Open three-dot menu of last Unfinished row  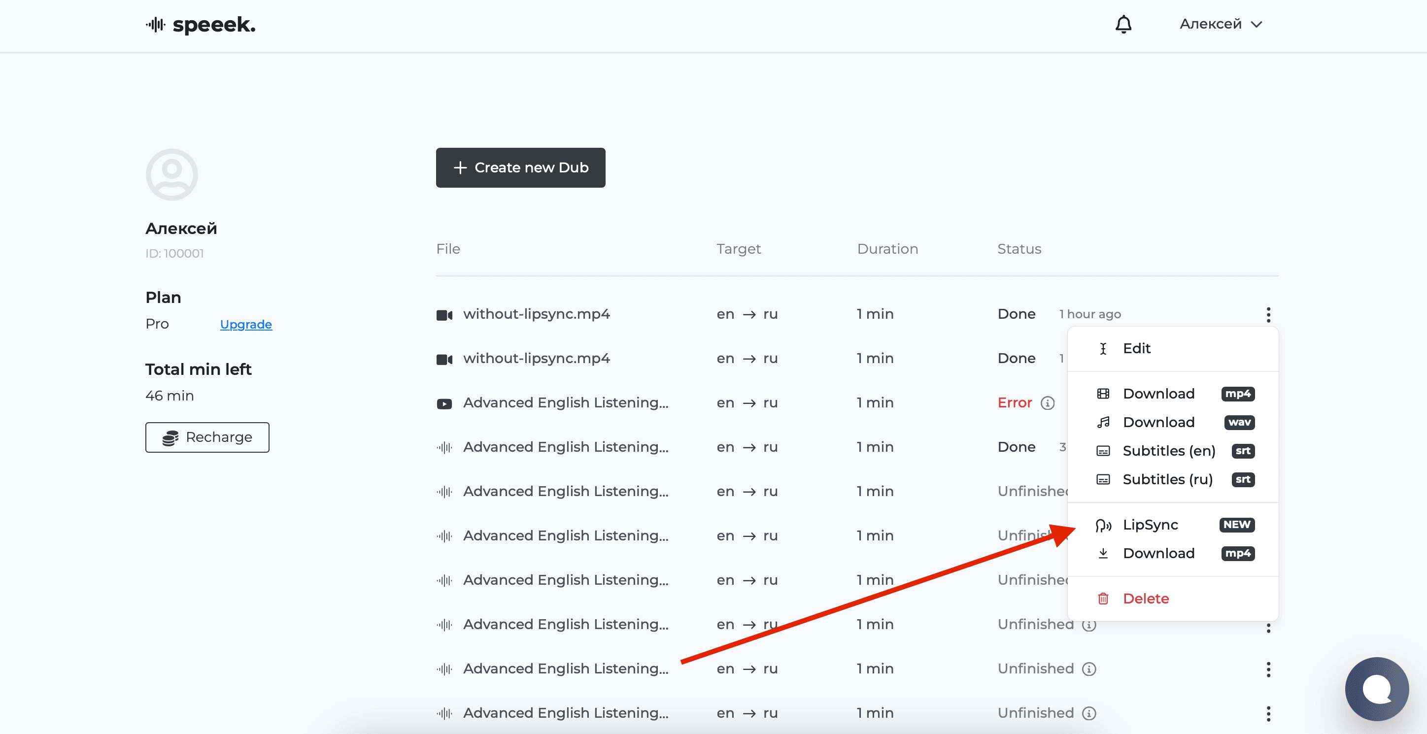coord(1268,713)
